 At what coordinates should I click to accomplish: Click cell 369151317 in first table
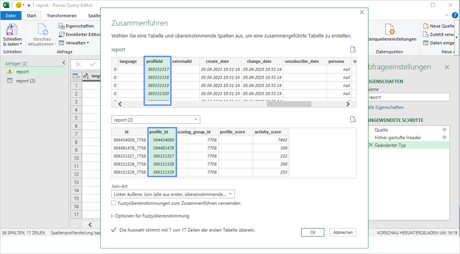tap(158, 69)
